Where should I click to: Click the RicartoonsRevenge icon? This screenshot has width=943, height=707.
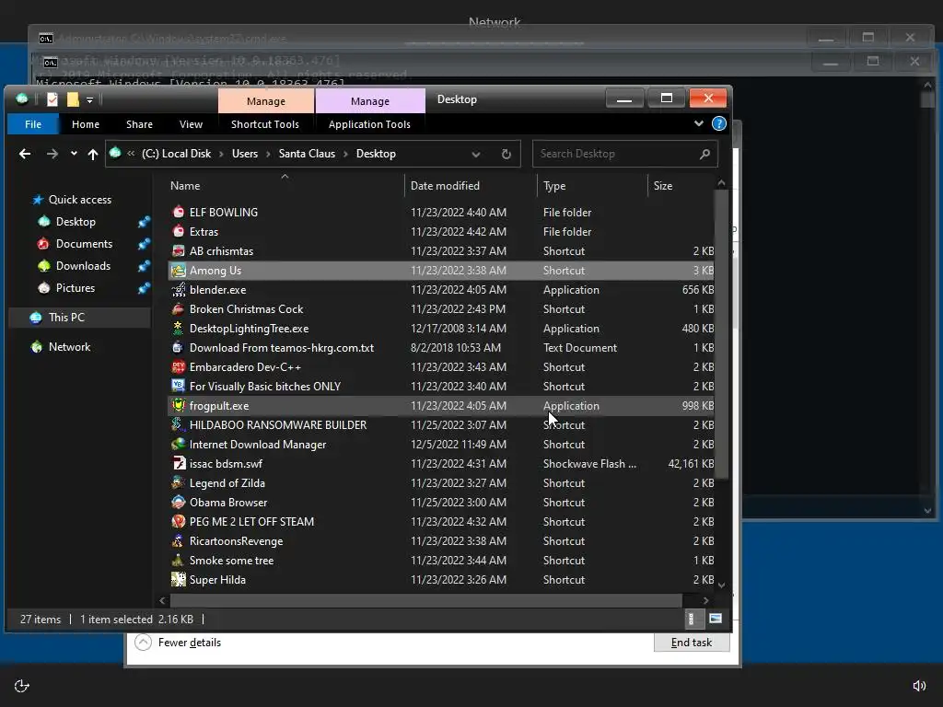coord(178,541)
